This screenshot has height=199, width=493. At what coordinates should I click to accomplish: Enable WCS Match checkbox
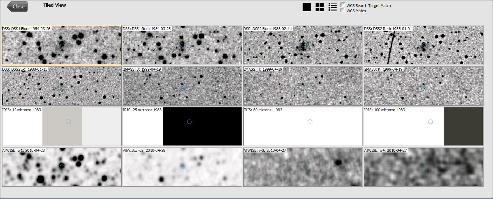coord(343,10)
